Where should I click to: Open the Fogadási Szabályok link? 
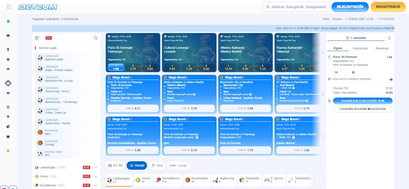click(x=46, y=19)
